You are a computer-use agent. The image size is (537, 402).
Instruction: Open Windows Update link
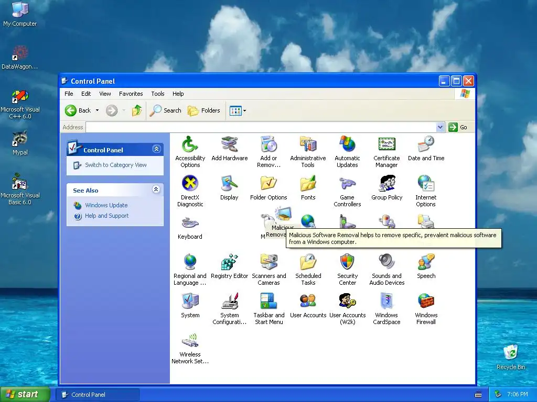(106, 205)
